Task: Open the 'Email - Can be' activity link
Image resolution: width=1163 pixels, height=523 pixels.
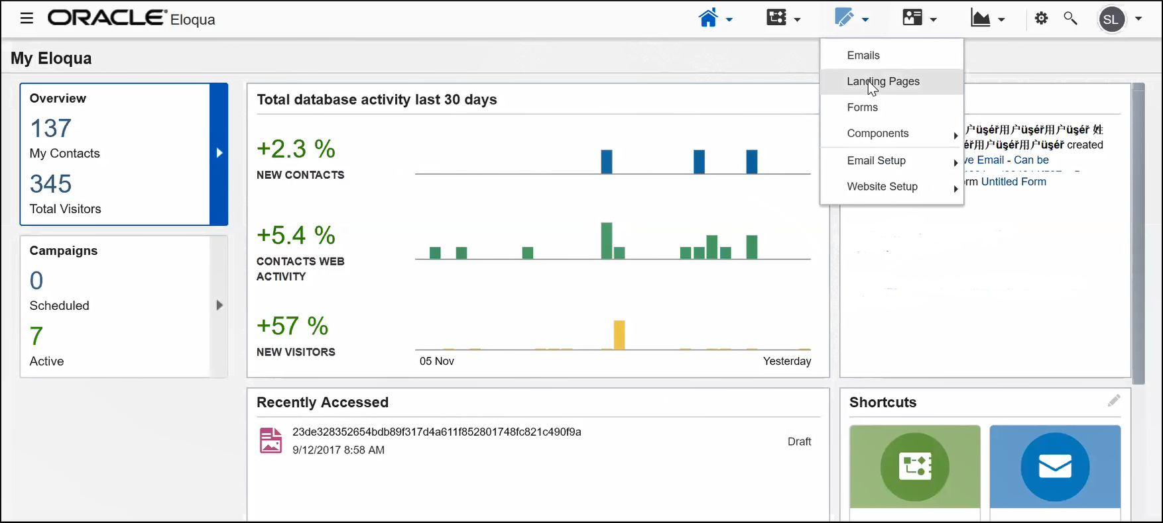Action: point(1007,160)
